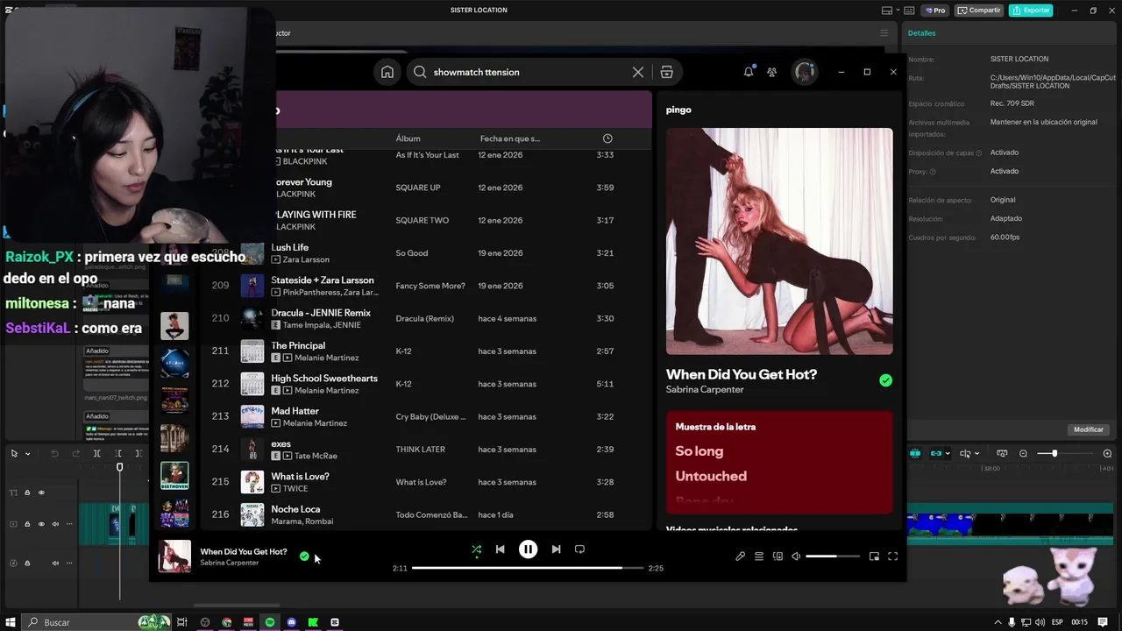Open CapCut Detalles tab

tap(921, 33)
